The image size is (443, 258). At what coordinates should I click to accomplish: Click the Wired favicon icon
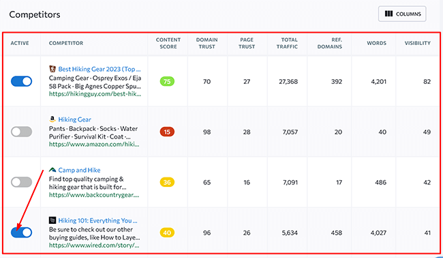pos(52,220)
